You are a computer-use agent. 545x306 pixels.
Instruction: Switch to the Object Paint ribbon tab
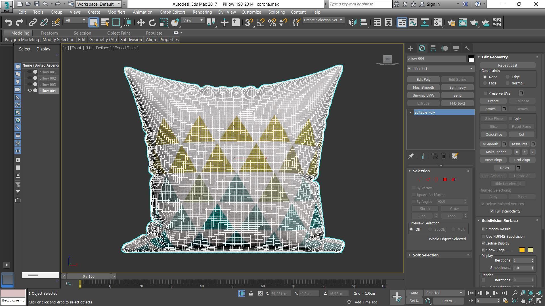pyautogui.click(x=118, y=33)
